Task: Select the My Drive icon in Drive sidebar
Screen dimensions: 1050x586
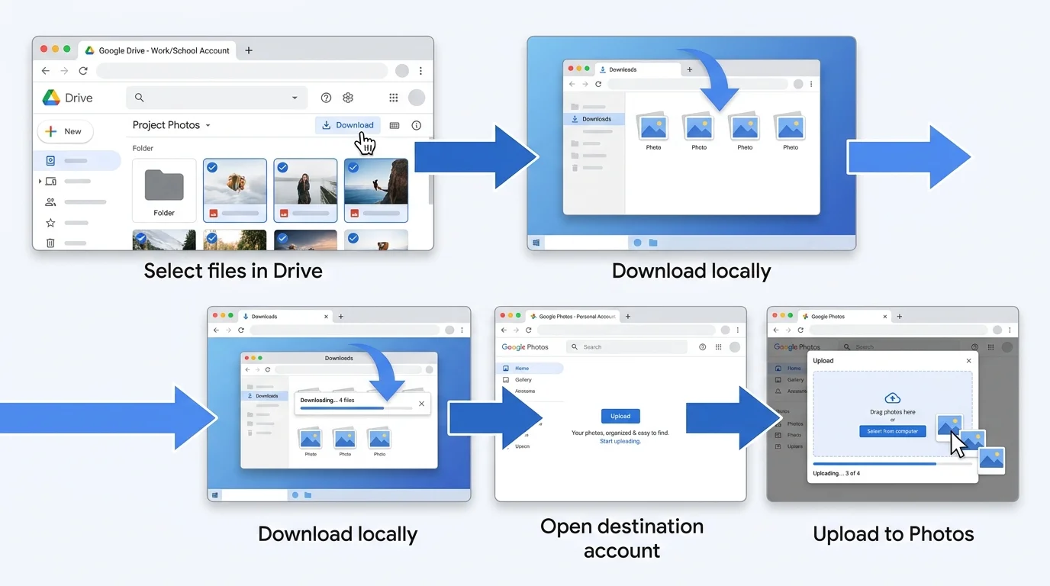Action: [x=50, y=161]
